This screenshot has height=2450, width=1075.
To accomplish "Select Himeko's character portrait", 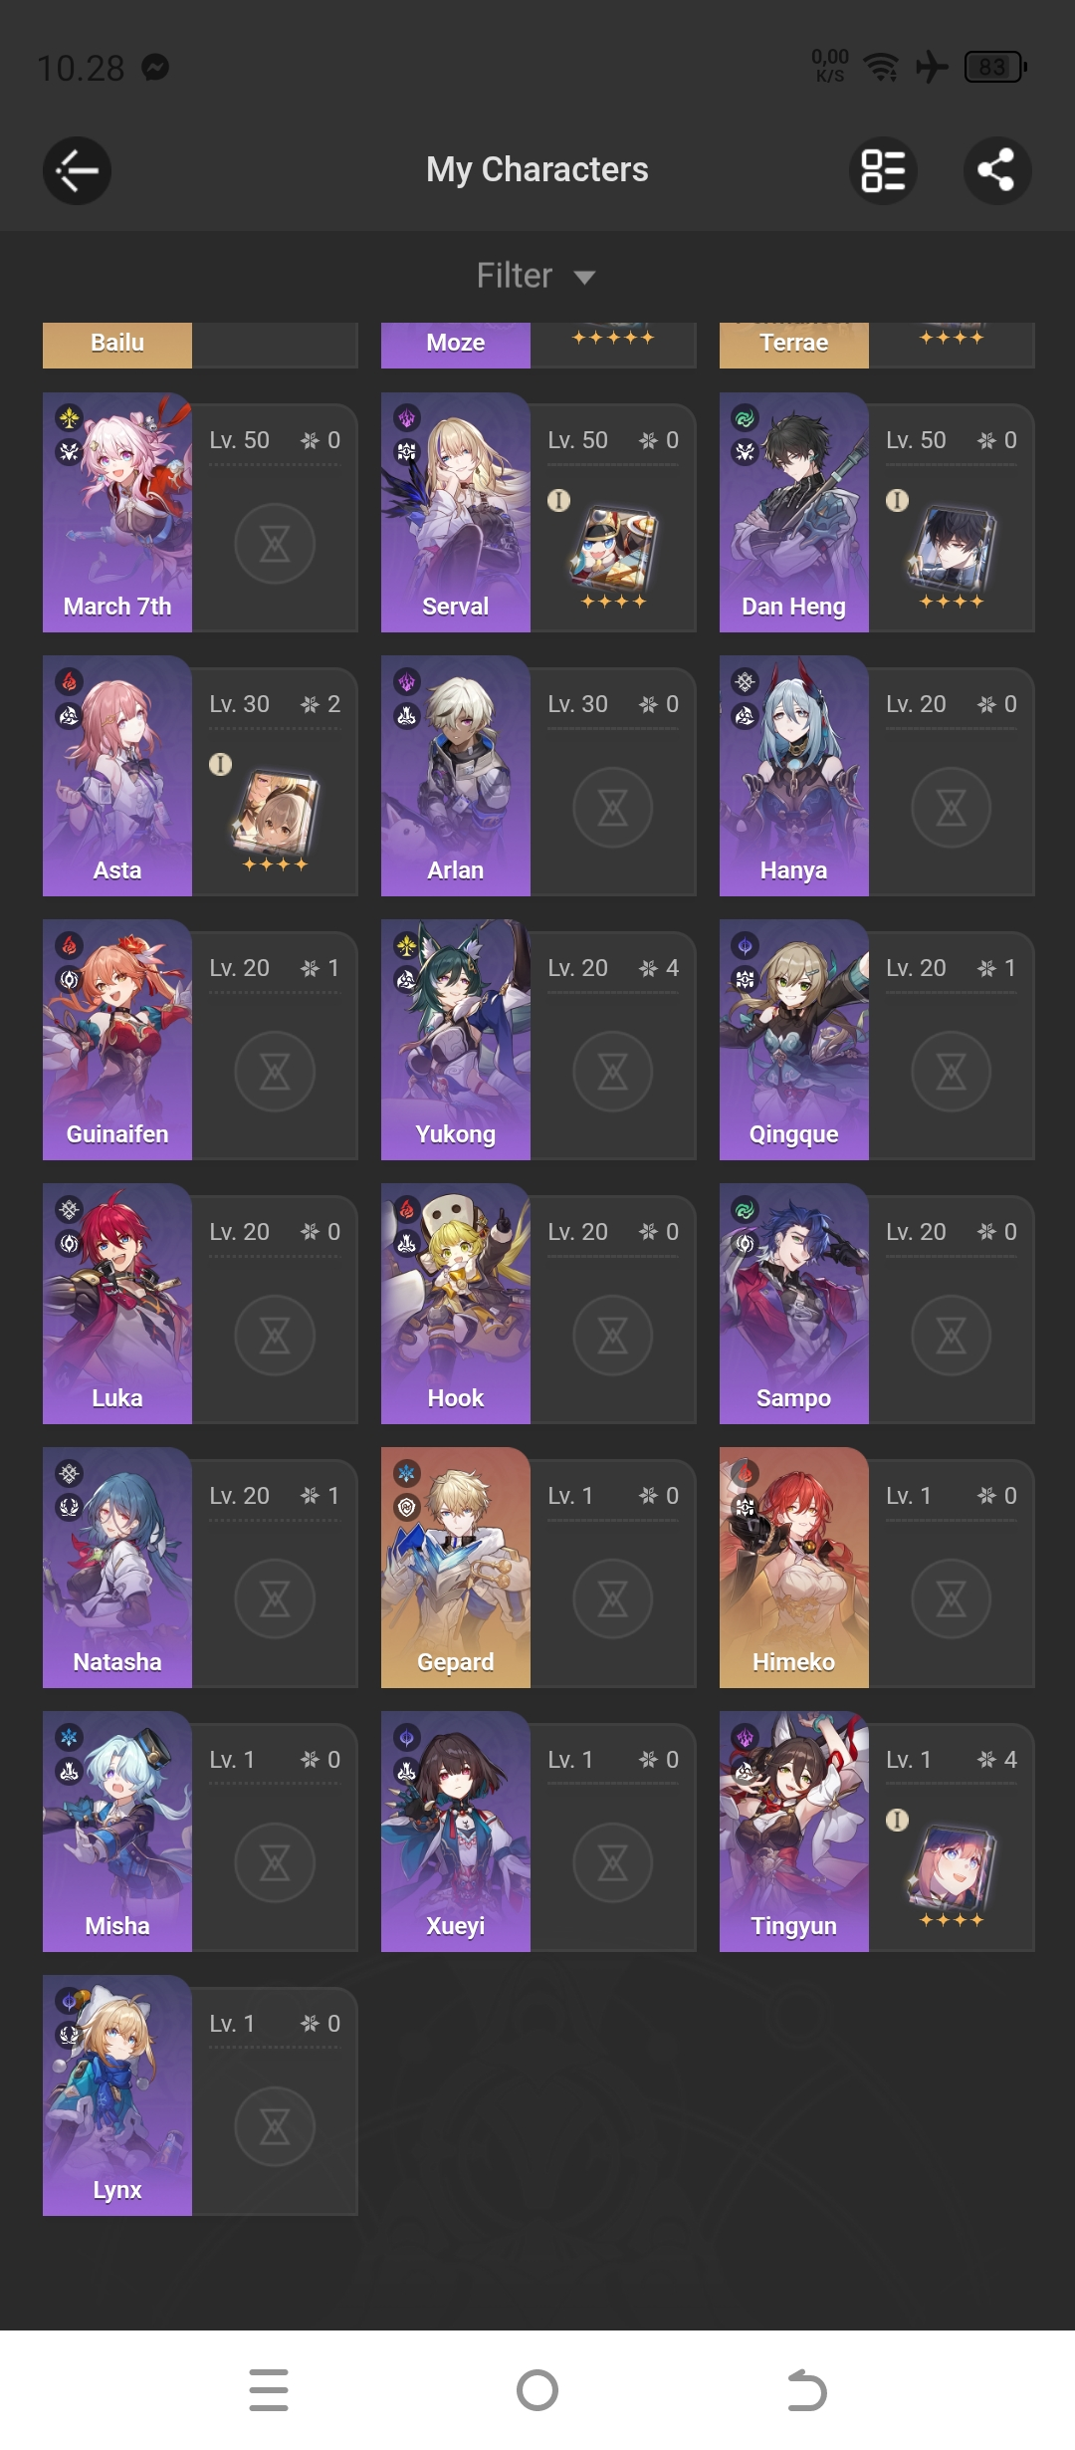I will pyautogui.click(x=794, y=1568).
